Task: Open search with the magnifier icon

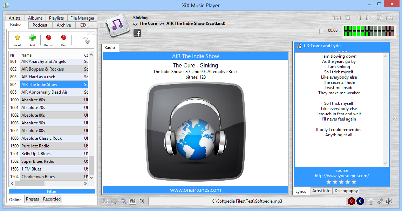Action: pos(124,201)
